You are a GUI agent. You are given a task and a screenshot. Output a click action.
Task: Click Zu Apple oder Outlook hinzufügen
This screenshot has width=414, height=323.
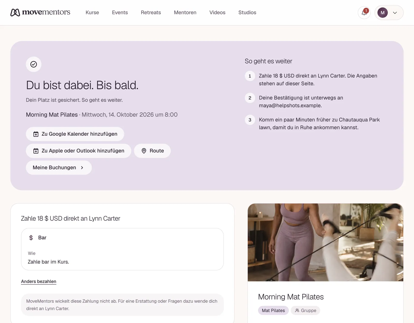click(x=79, y=151)
